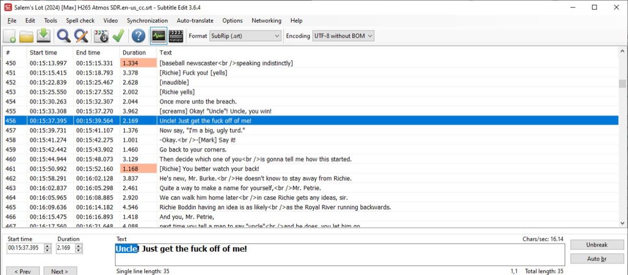Click end time 00:15:39.564 in selected row

coord(95,121)
